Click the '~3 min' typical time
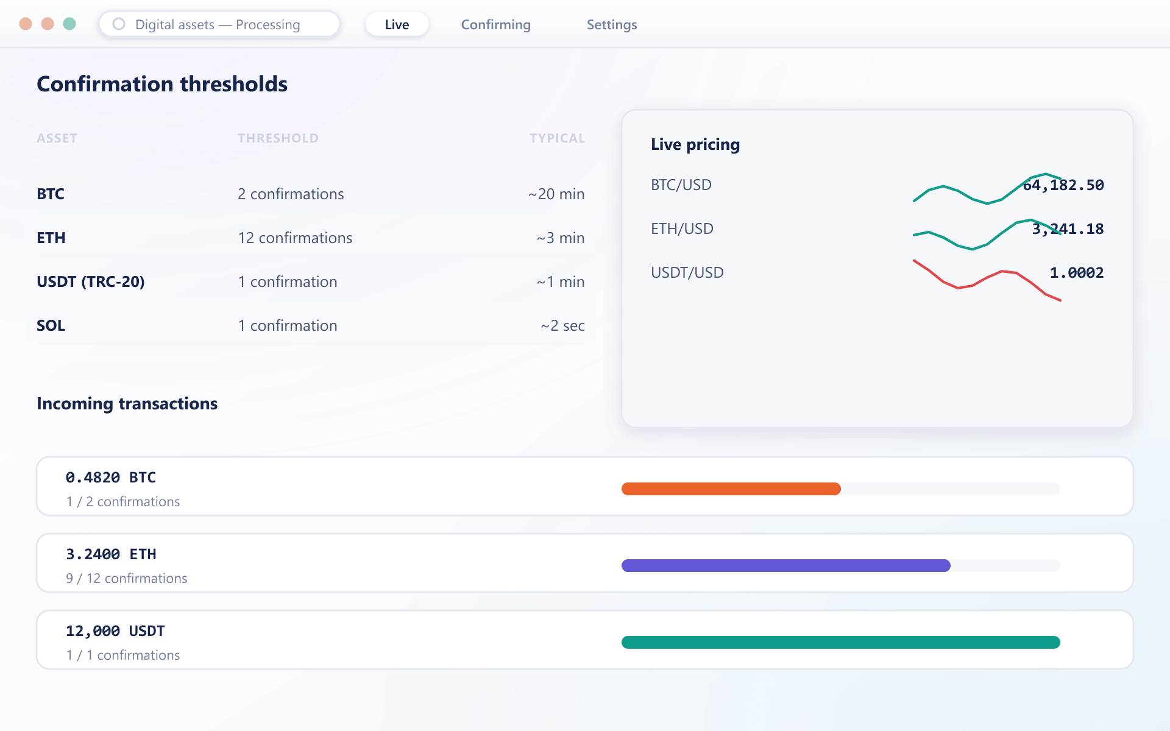 click(x=561, y=238)
